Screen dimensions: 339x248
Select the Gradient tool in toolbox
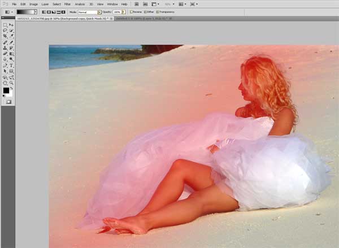[11, 54]
